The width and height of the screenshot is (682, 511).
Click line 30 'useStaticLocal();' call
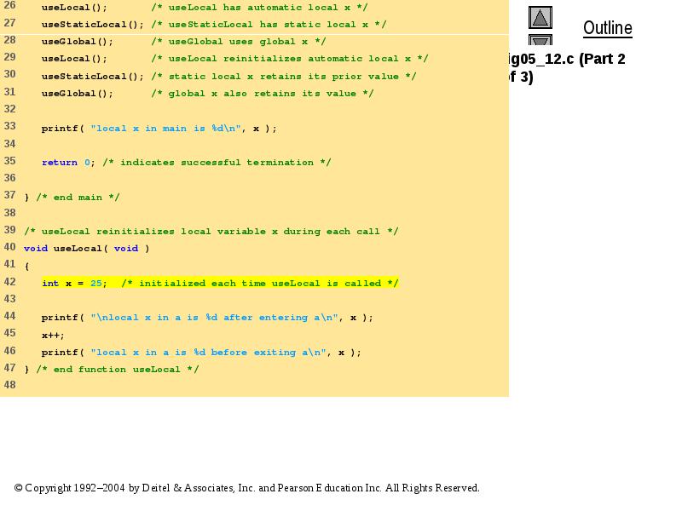pyautogui.click(x=93, y=77)
